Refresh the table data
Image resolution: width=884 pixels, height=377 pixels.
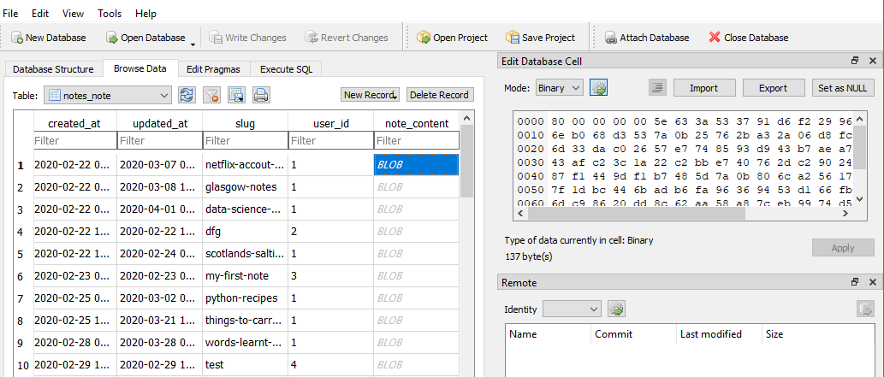point(187,95)
